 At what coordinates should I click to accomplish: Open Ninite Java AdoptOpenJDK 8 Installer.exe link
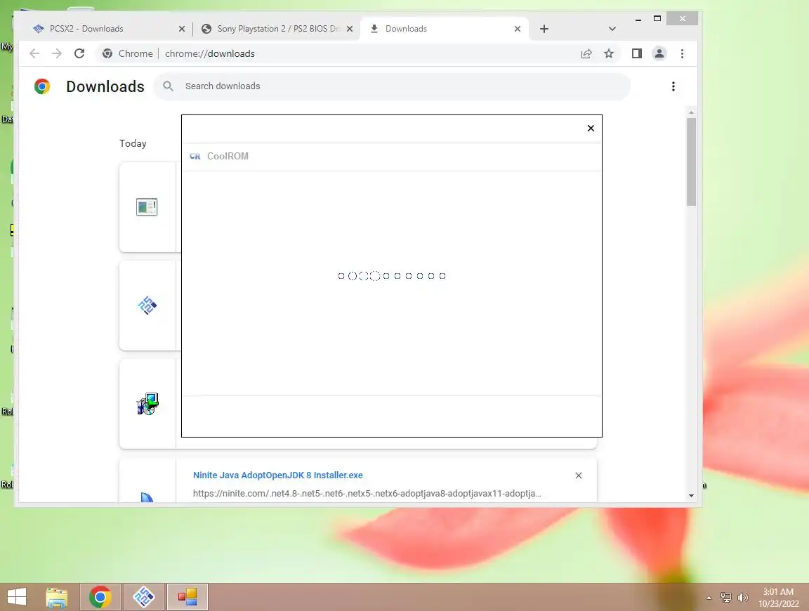277,475
